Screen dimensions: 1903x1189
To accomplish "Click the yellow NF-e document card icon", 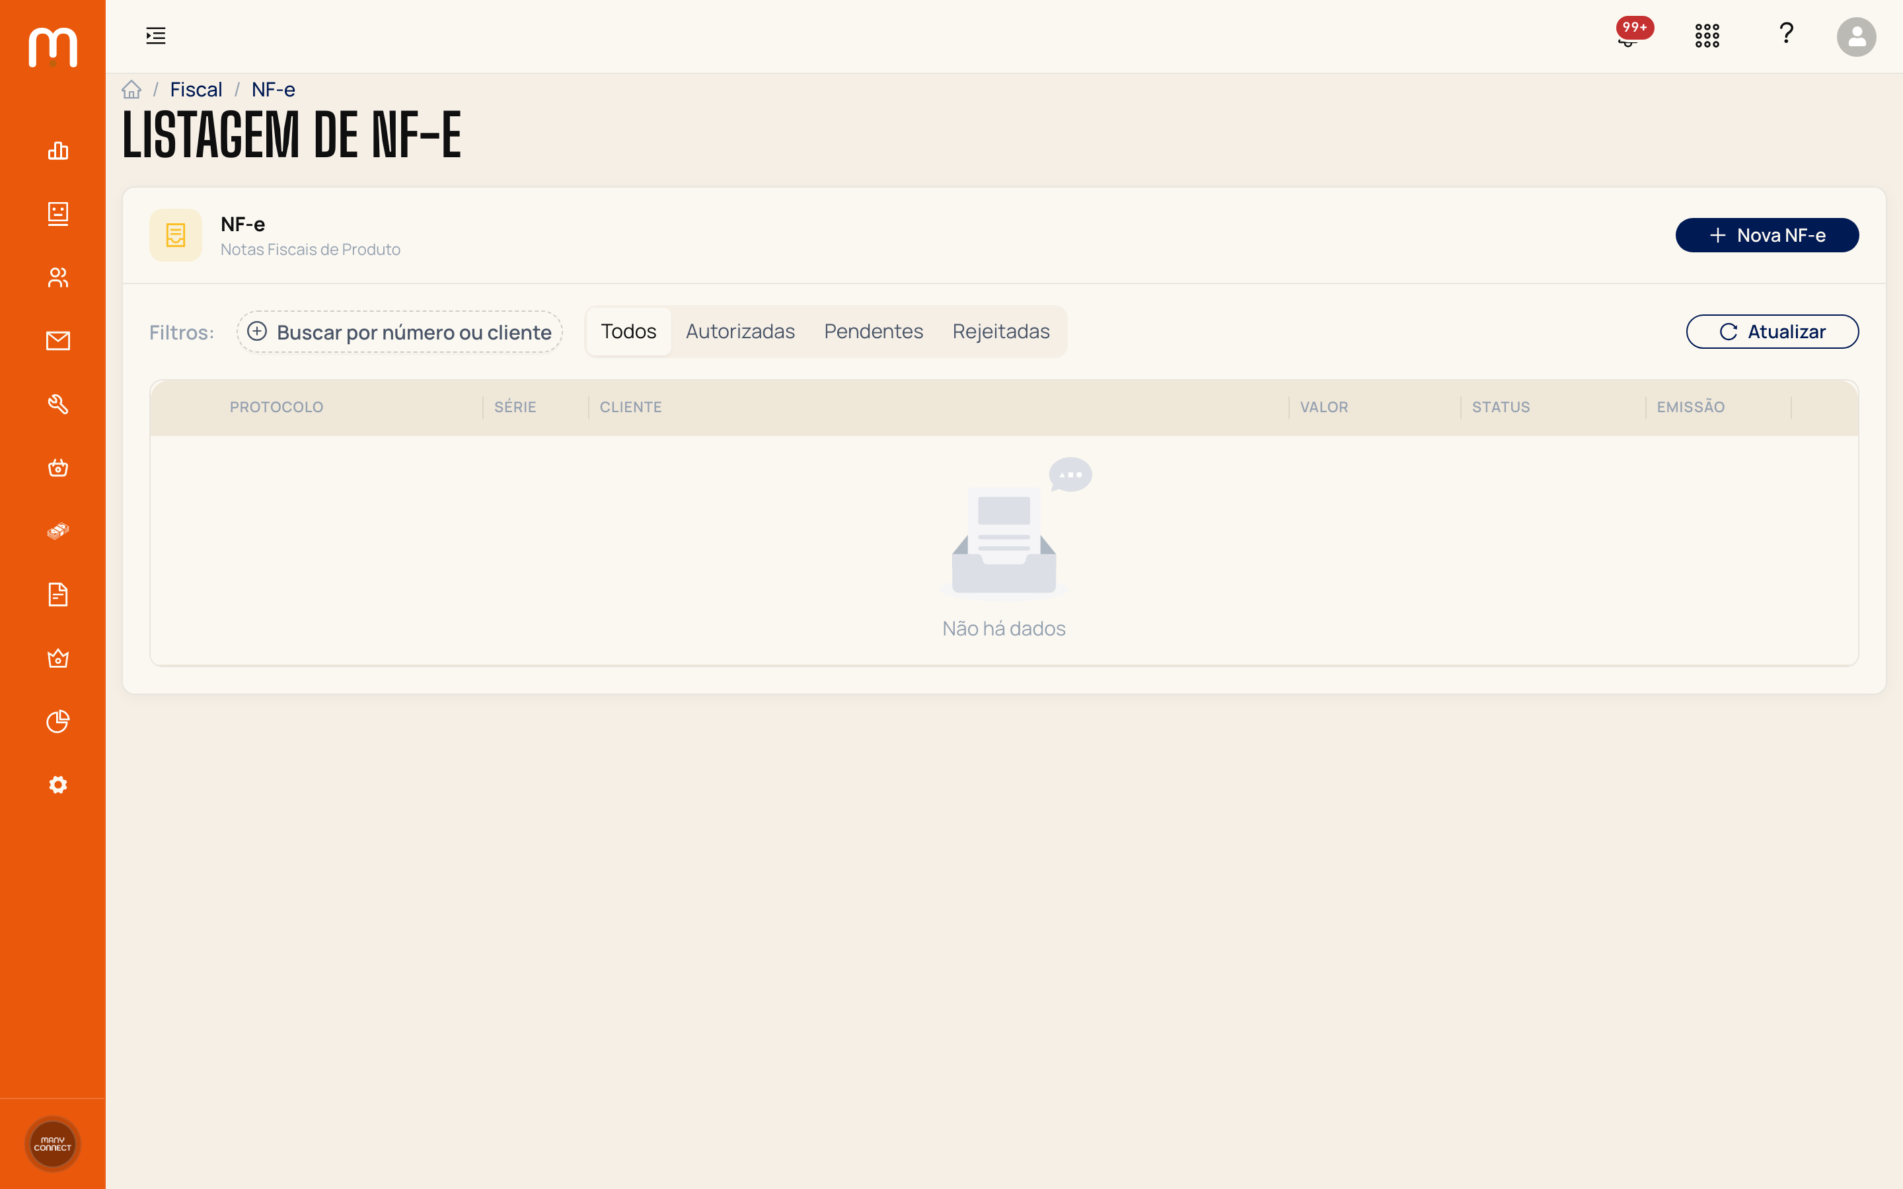I will coord(175,235).
